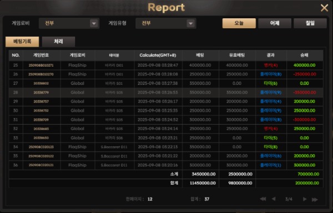Click the Calculate(GMT+8) column header
Viewport: 333px width, 213px height.
point(158,55)
